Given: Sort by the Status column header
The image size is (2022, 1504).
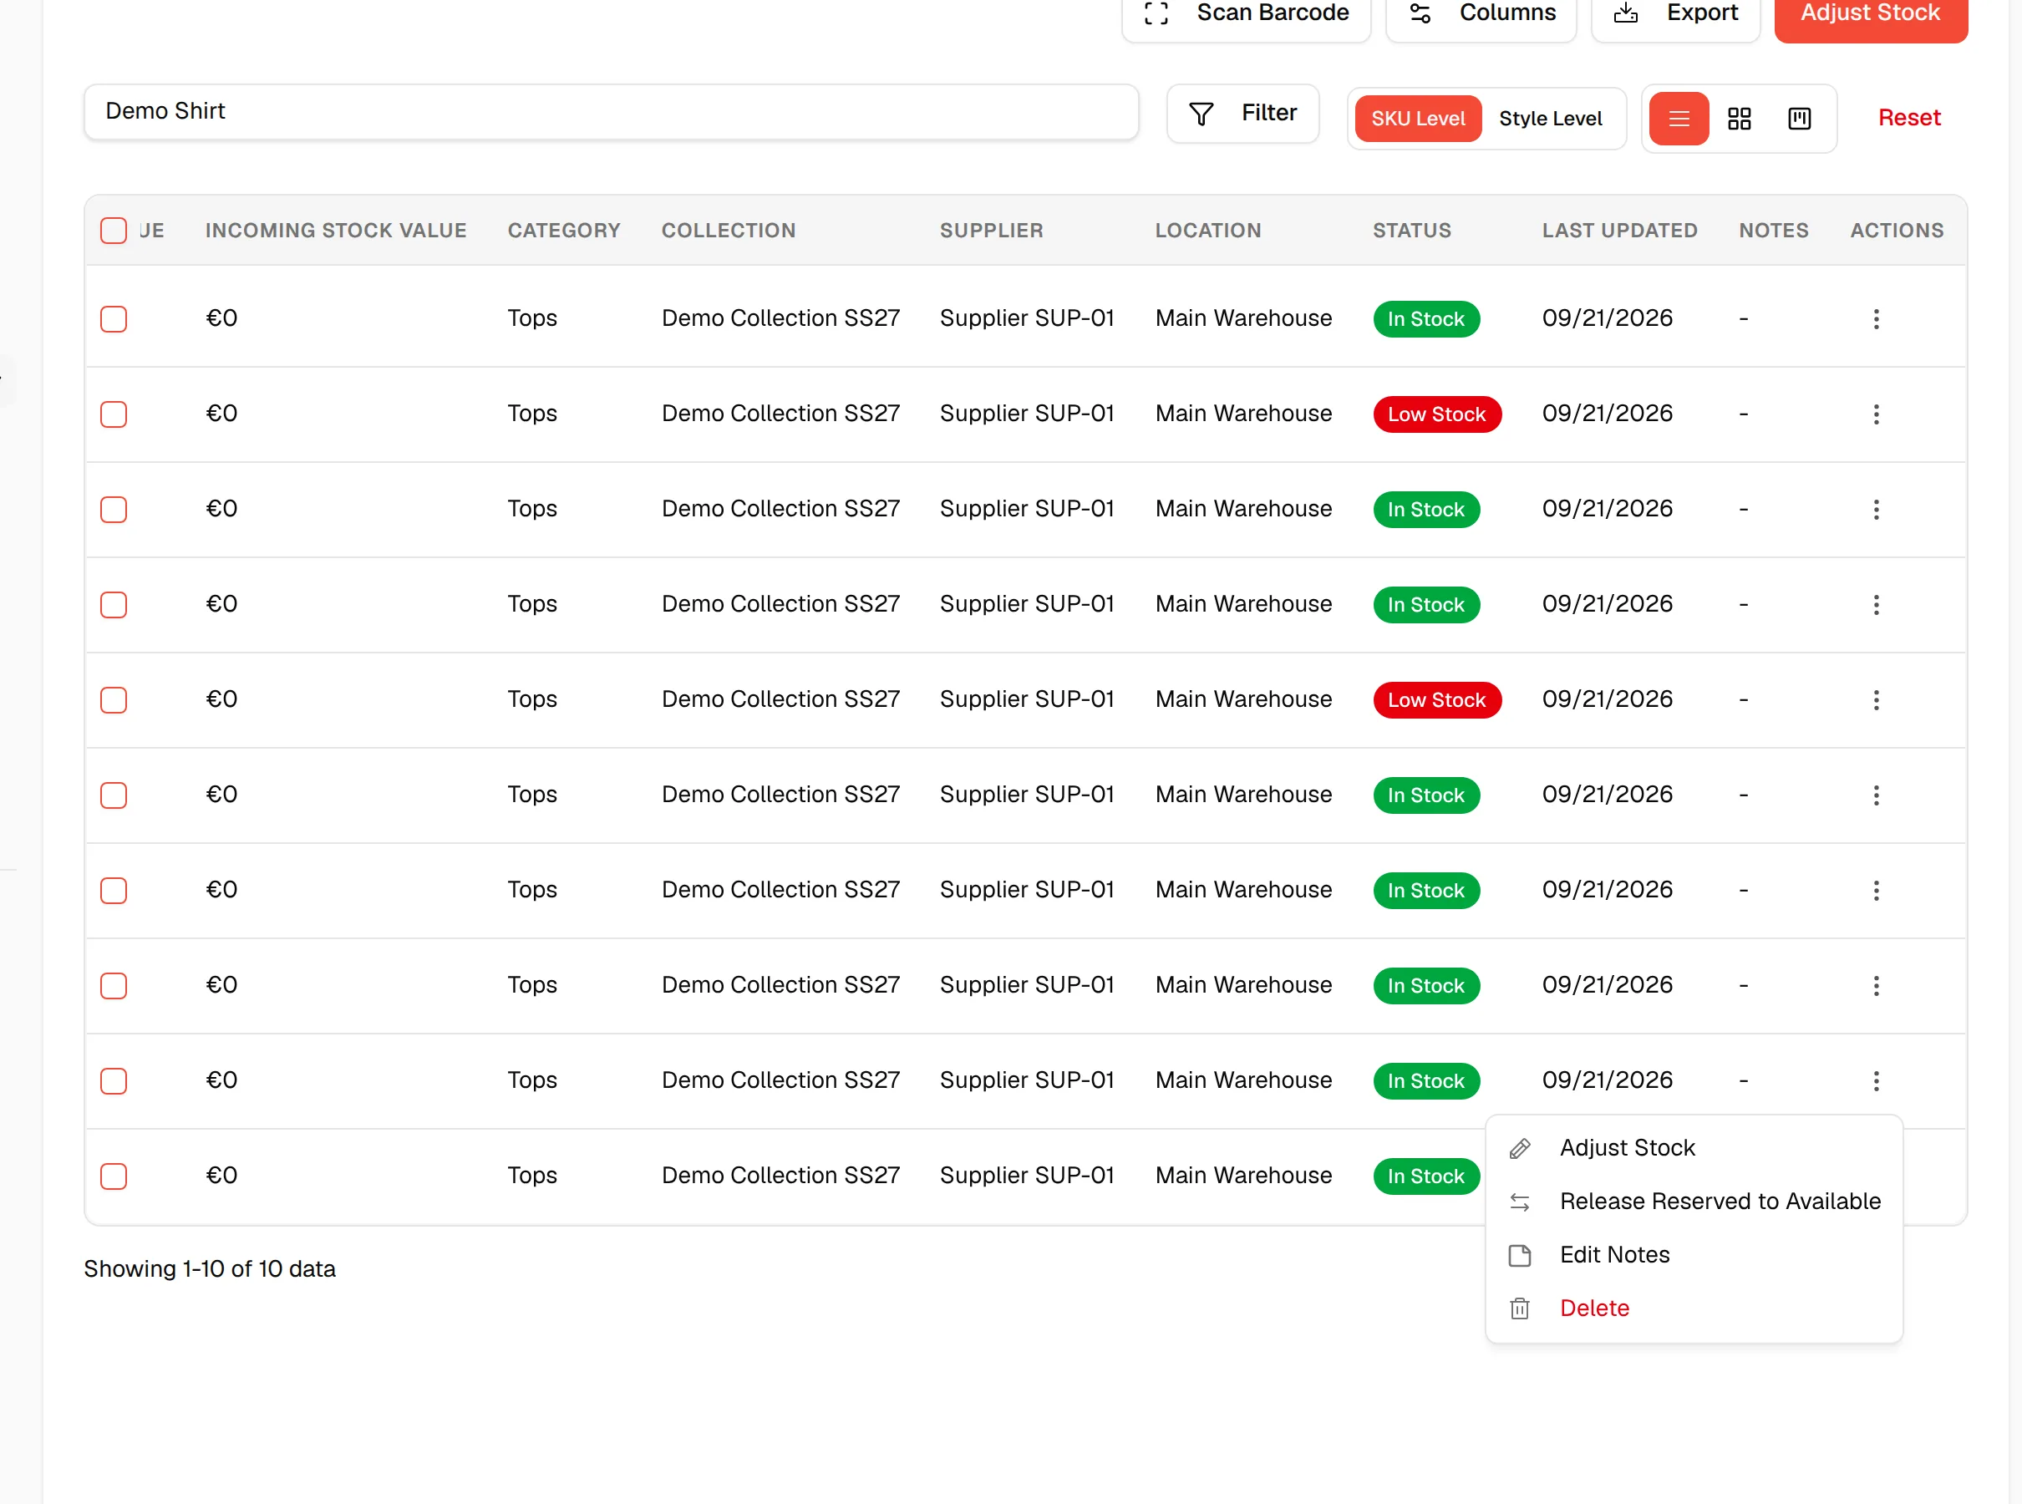Looking at the screenshot, I should click(1411, 231).
